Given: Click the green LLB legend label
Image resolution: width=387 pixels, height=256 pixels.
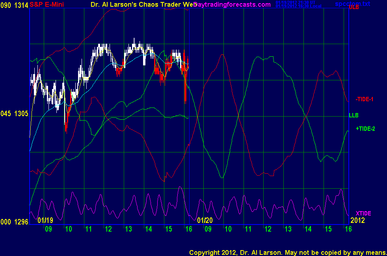Looking at the screenshot, I should pyautogui.click(x=354, y=115).
